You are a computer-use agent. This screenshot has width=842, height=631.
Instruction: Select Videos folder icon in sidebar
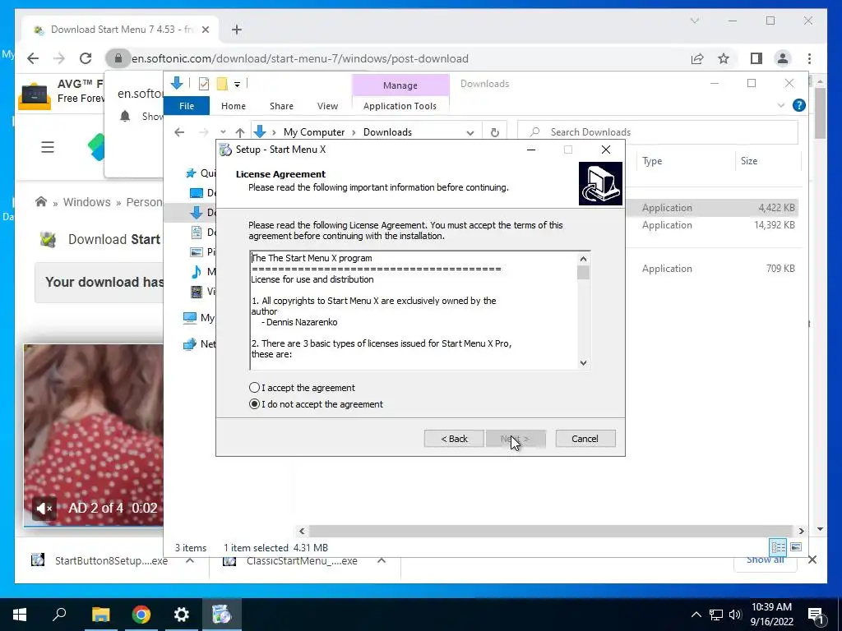197,292
